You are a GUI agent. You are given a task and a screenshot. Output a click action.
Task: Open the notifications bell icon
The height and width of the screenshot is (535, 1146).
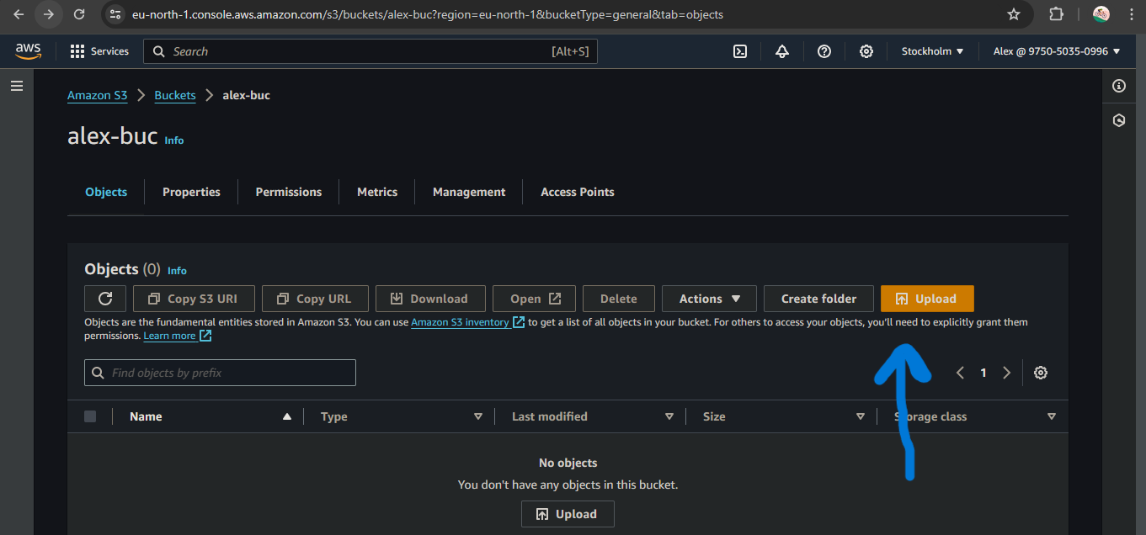pyautogui.click(x=782, y=51)
